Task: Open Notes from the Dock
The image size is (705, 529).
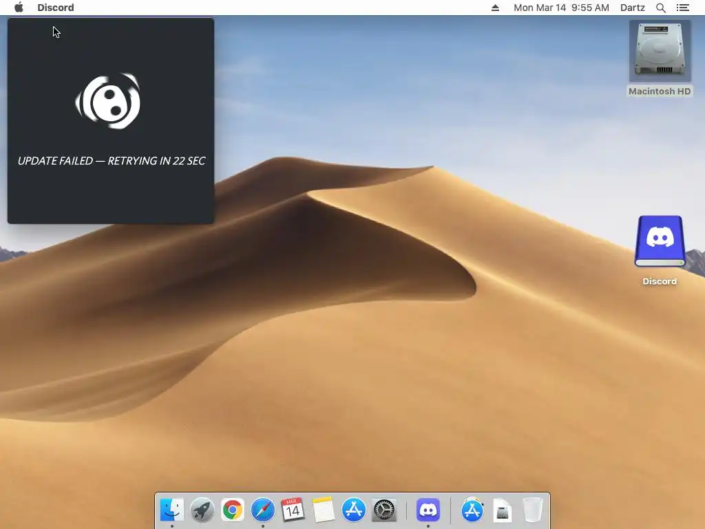Action: 324,510
